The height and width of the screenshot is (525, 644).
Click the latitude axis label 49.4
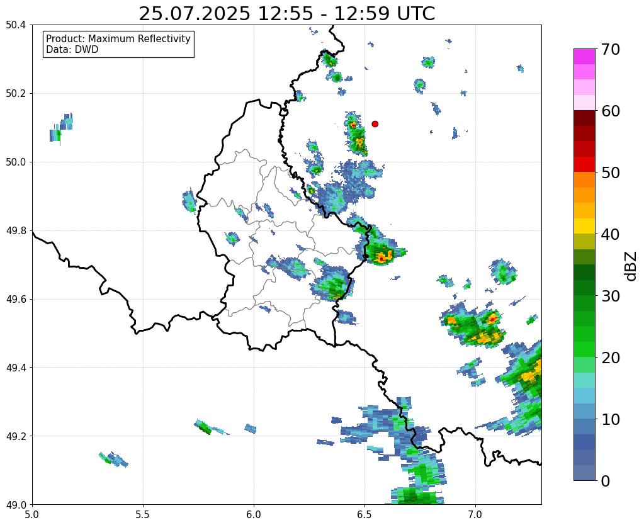[16, 368]
